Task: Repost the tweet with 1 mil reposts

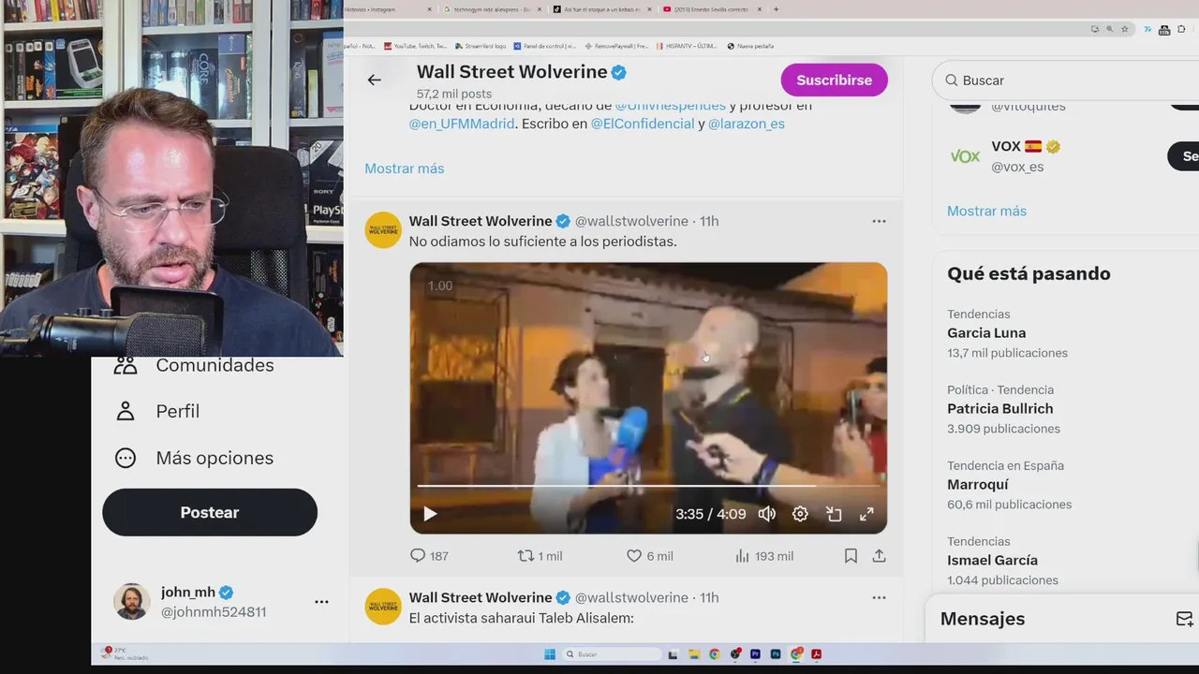Action: tap(540, 556)
